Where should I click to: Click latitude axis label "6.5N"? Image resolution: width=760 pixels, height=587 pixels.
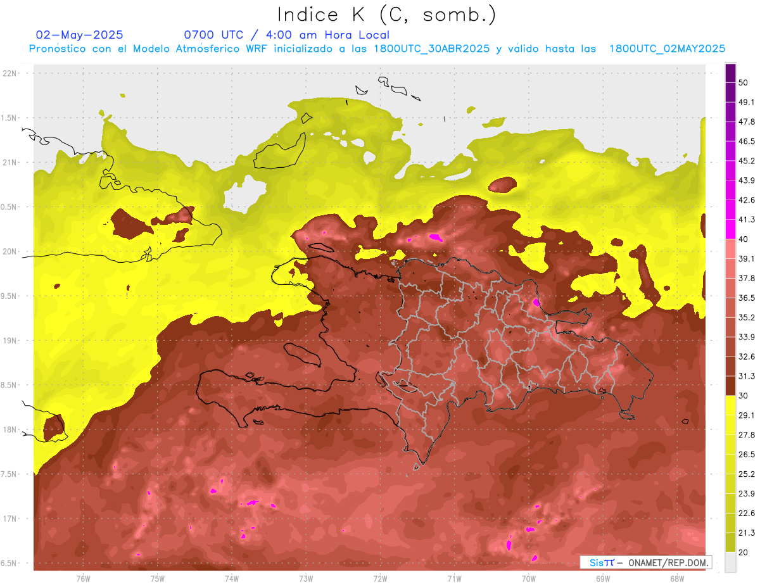tap(9, 563)
